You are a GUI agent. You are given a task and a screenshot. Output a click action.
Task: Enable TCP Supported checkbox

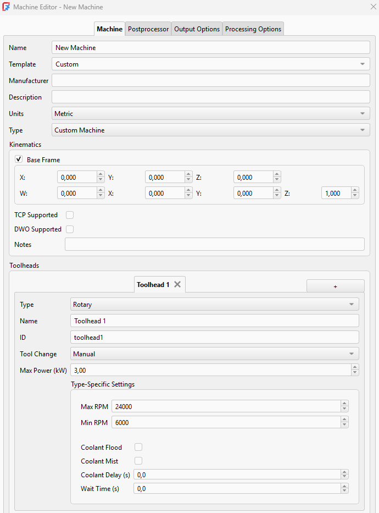coord(70,215)
